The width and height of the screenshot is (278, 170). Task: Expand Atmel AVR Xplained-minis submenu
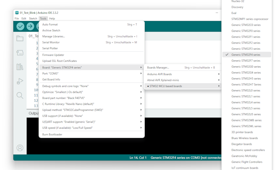coord(183,80)
